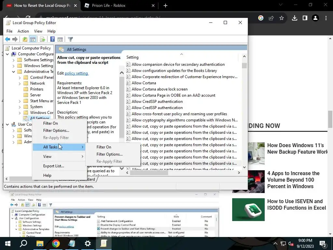Toggle the Show/Hide Action Pane icon
Viewport: 333px width, 250px height.
(x=60, y=39)
